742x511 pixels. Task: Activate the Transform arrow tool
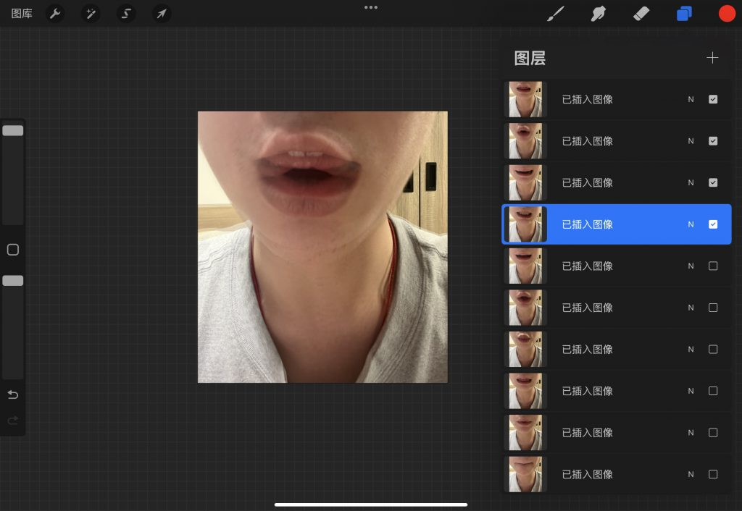(x=162, y=13)
